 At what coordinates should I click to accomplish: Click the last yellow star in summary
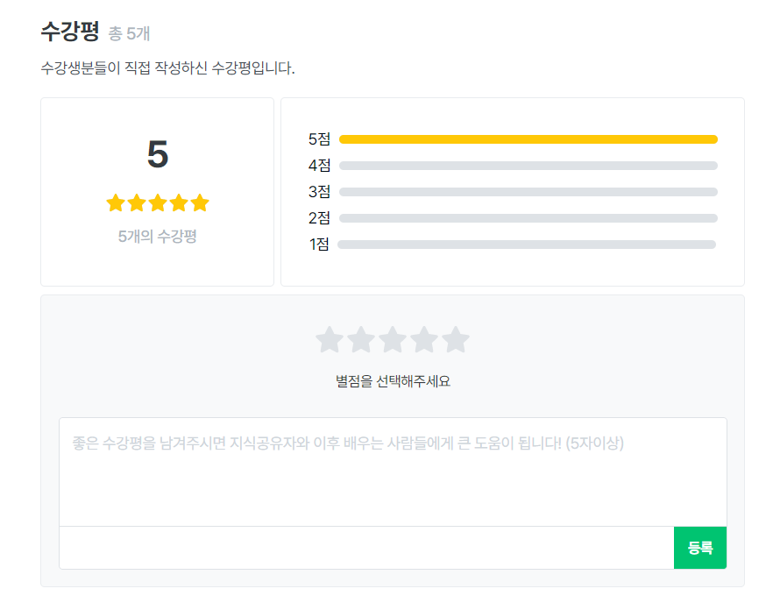(200, 203)
